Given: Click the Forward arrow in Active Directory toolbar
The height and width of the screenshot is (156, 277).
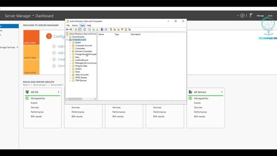Looking at the screenshot, I should (x=71, y=29).
